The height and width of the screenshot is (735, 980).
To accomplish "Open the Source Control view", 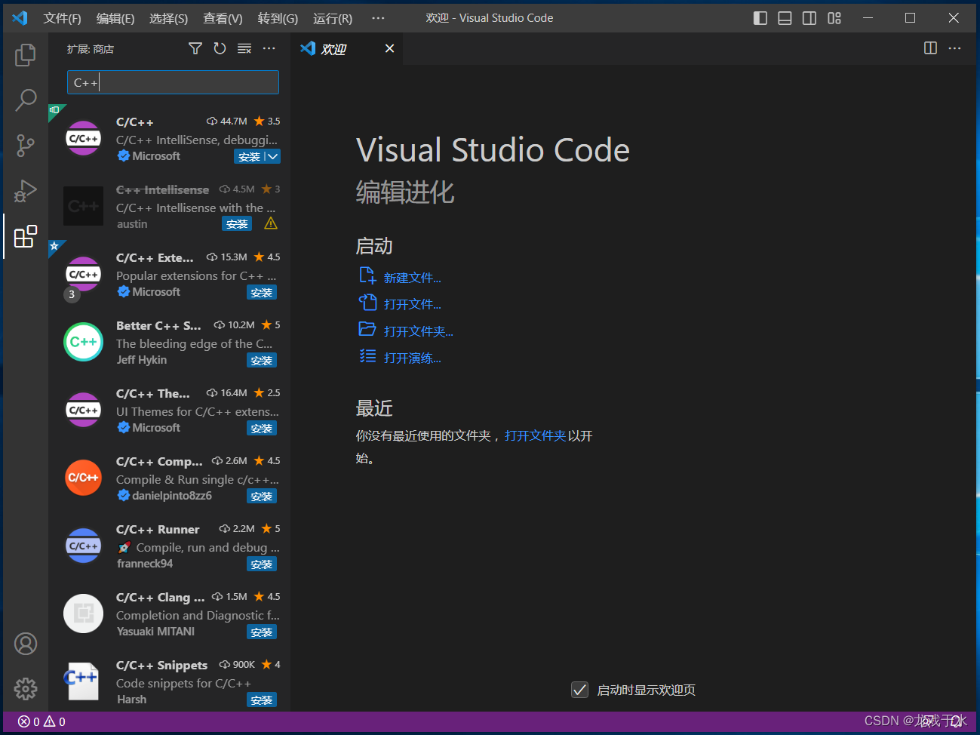I will click(x=26, y=145).
